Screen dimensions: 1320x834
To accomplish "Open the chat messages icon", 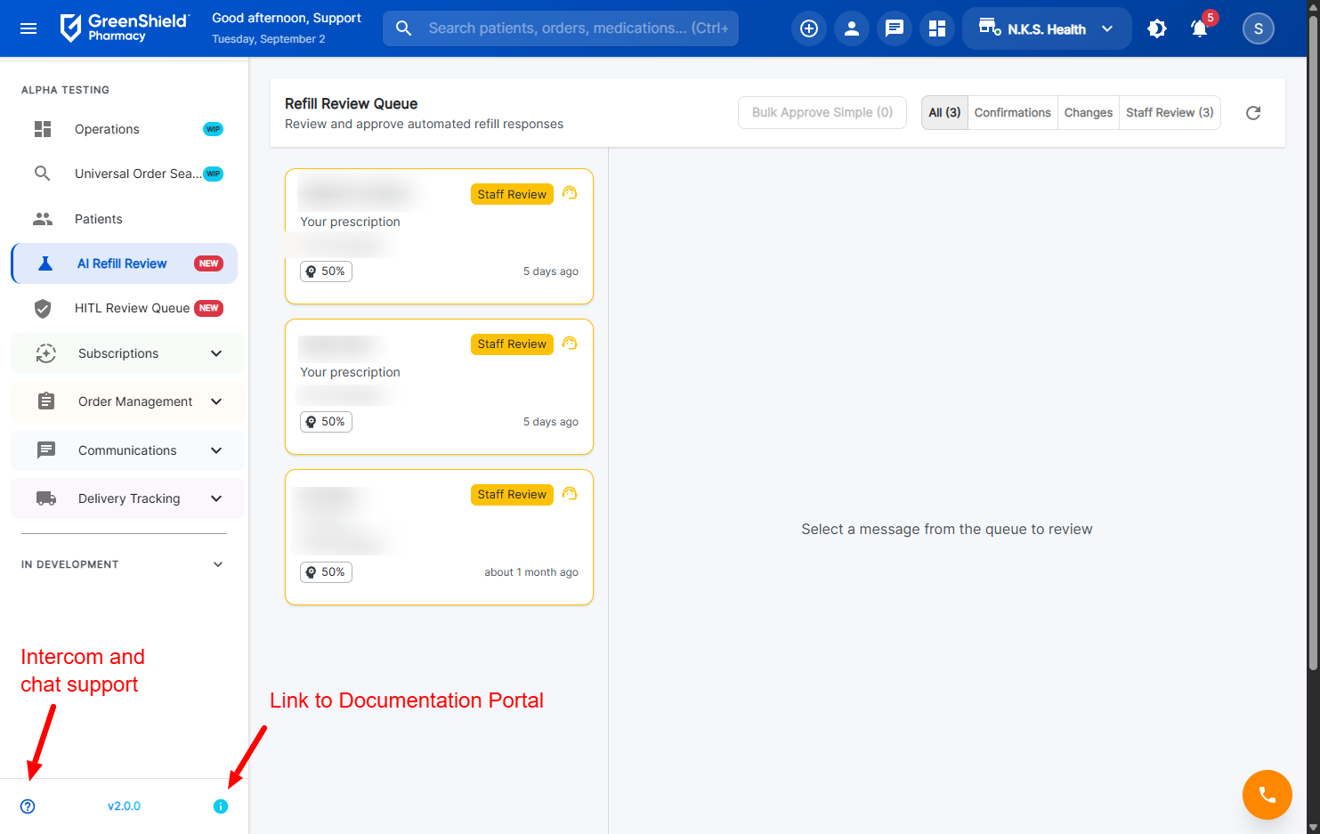I will (894, 28).
